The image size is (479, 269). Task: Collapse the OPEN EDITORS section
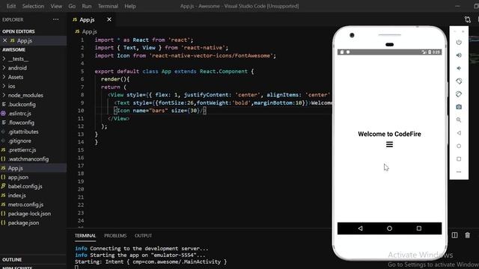click(x=18, y=31)
